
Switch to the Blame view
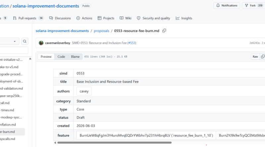click(x=75, y=56)
